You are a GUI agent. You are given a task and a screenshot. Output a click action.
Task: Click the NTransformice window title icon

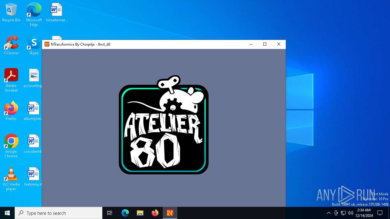point(47,44)
